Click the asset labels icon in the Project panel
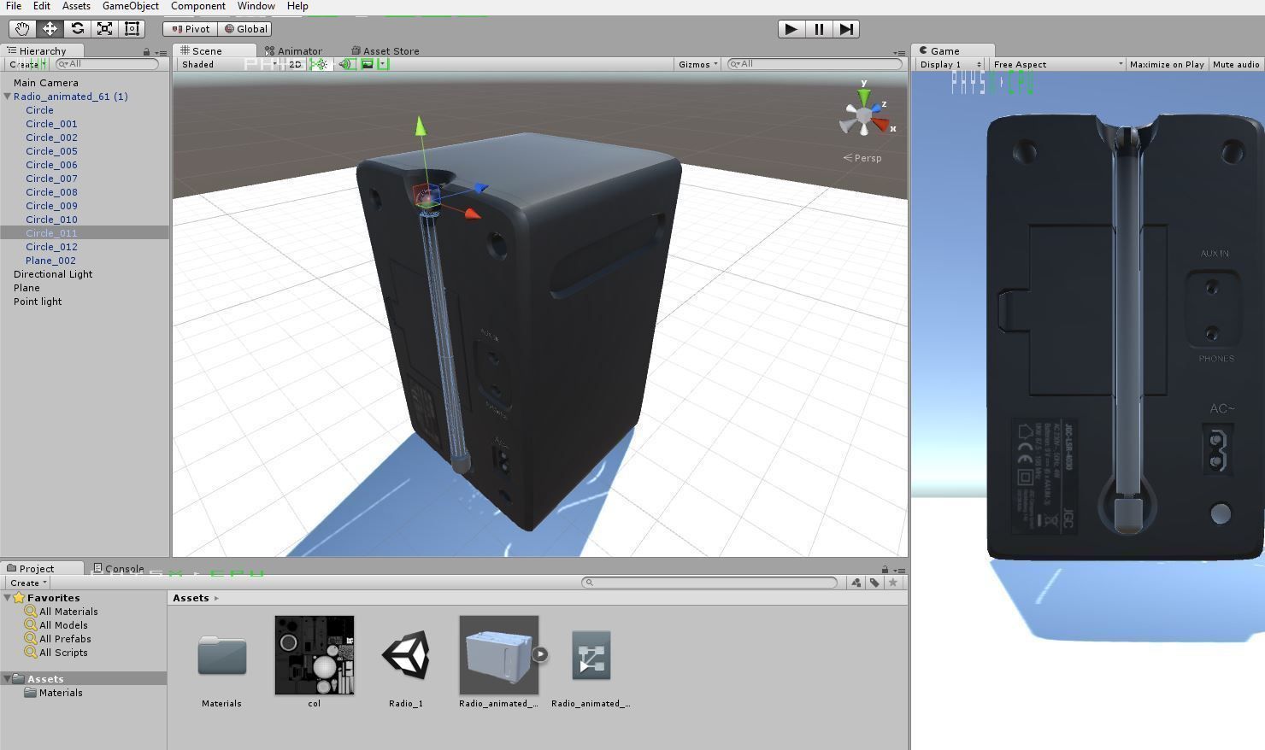 tap(873, 583)
